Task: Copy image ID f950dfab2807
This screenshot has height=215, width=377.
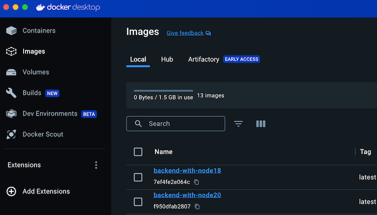Action: (197, 207)
